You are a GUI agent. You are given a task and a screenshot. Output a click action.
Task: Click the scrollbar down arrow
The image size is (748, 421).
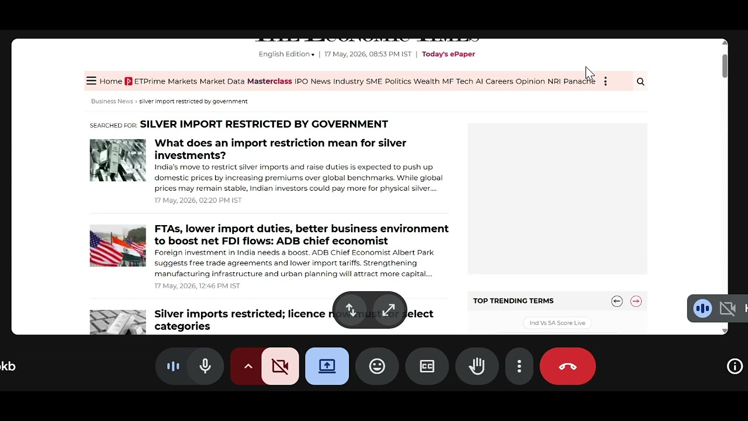coord(725,330)
